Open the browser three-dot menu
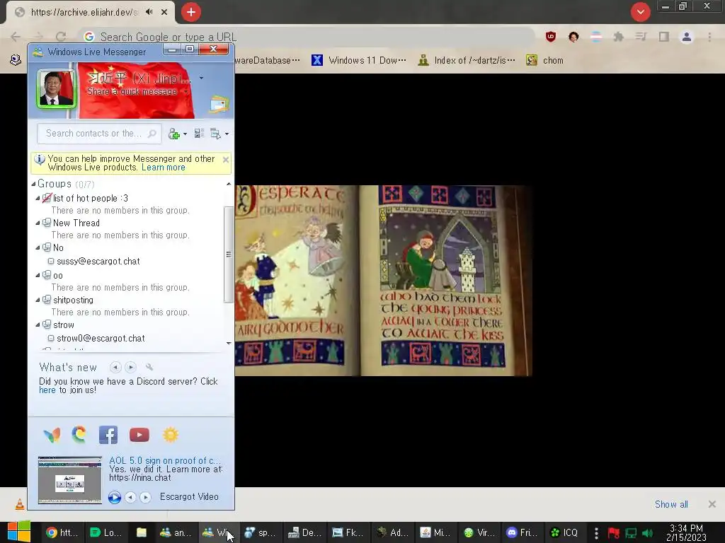The image size is (725, 543). [x=709, y=37]
